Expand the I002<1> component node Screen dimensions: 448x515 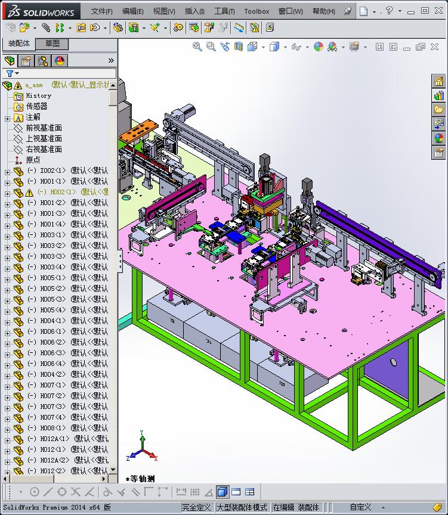(x=7, y=172)
